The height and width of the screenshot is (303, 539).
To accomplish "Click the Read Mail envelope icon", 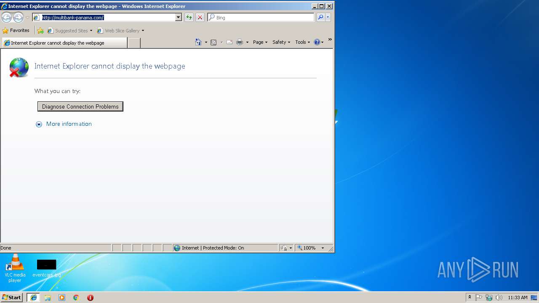I will pyautogui.click(x=229, y=42).
